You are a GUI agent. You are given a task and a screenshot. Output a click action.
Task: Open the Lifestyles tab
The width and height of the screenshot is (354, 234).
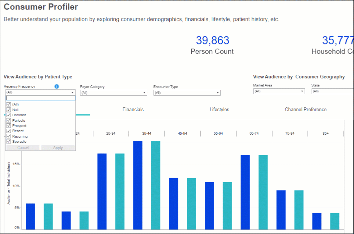(x=219, y=110)
